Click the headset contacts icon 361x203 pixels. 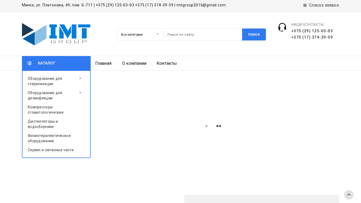[282, 27]
